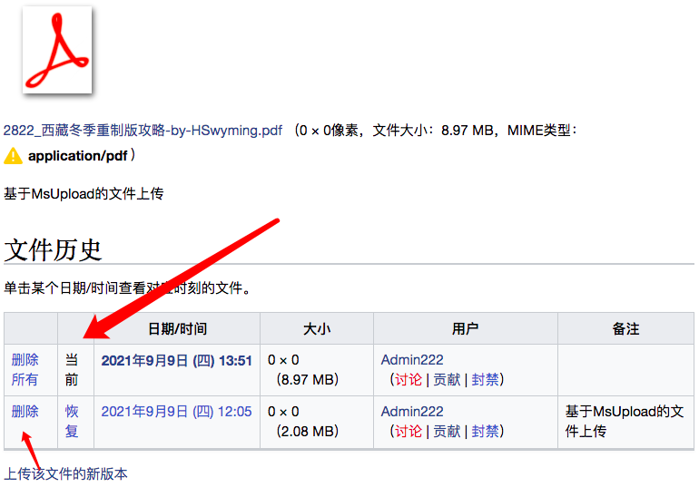This screenshot has height=497, width=699.
Task: Click the 用户 column header
Action: pos(465,328)
